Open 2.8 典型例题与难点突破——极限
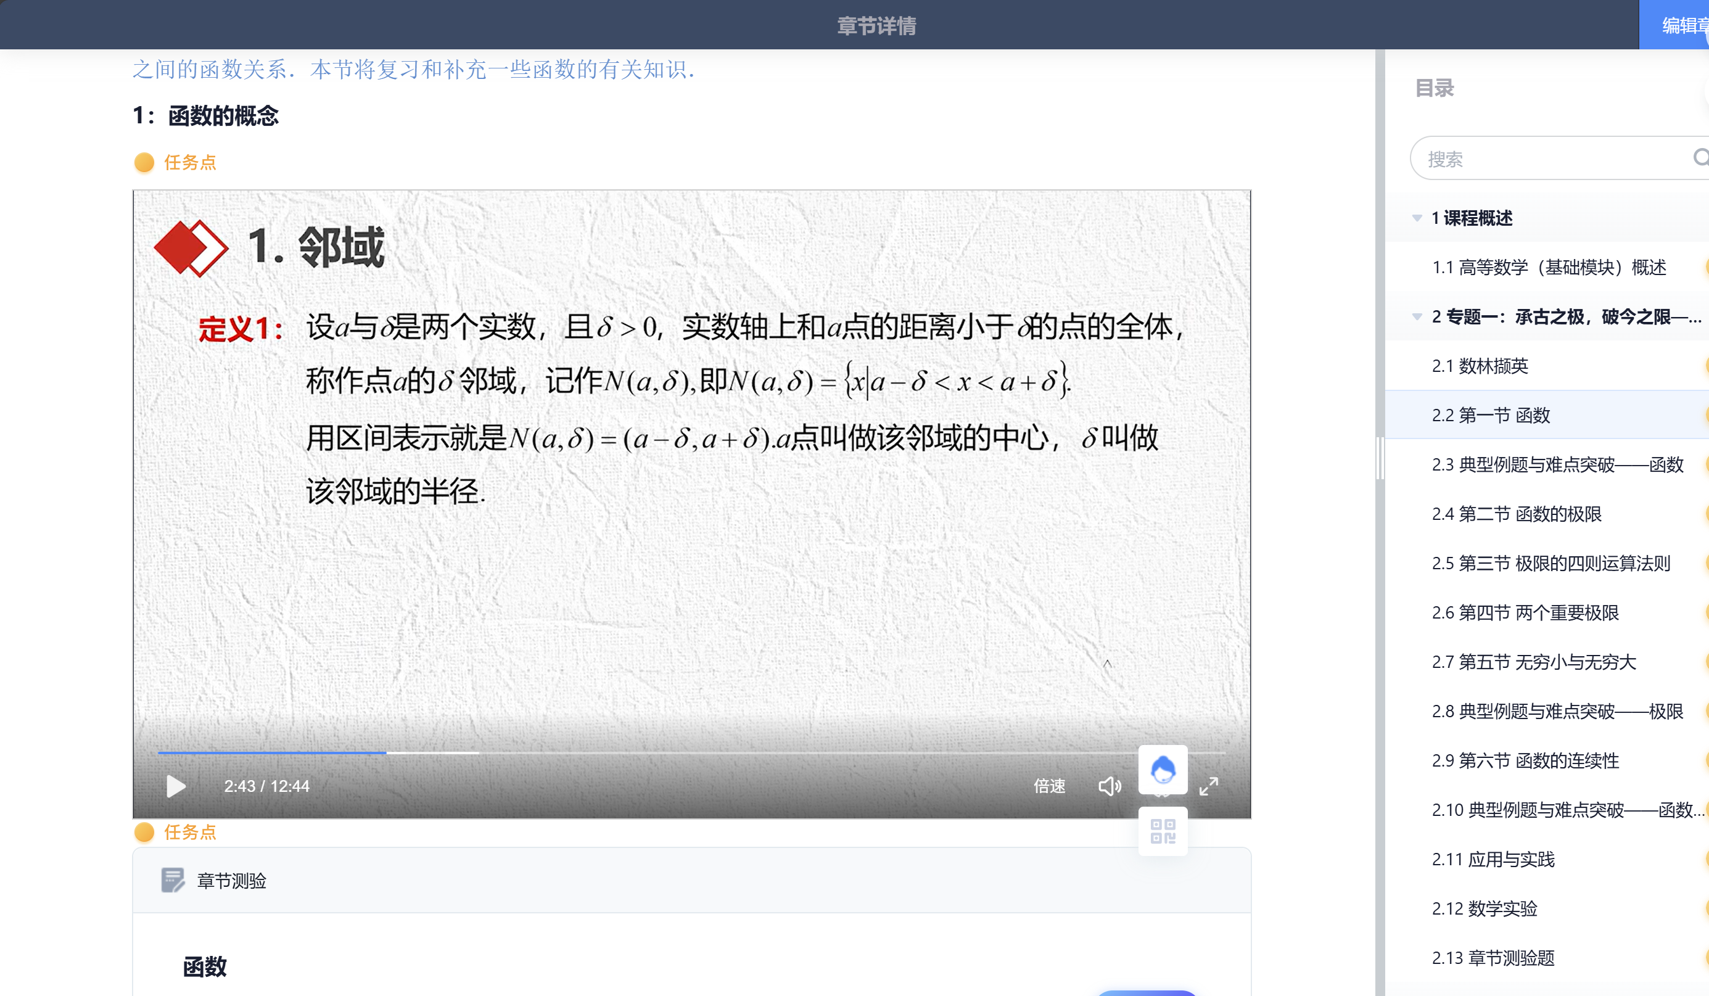The height and width of the screenshot is (996, 1709). coord(1558,711)
